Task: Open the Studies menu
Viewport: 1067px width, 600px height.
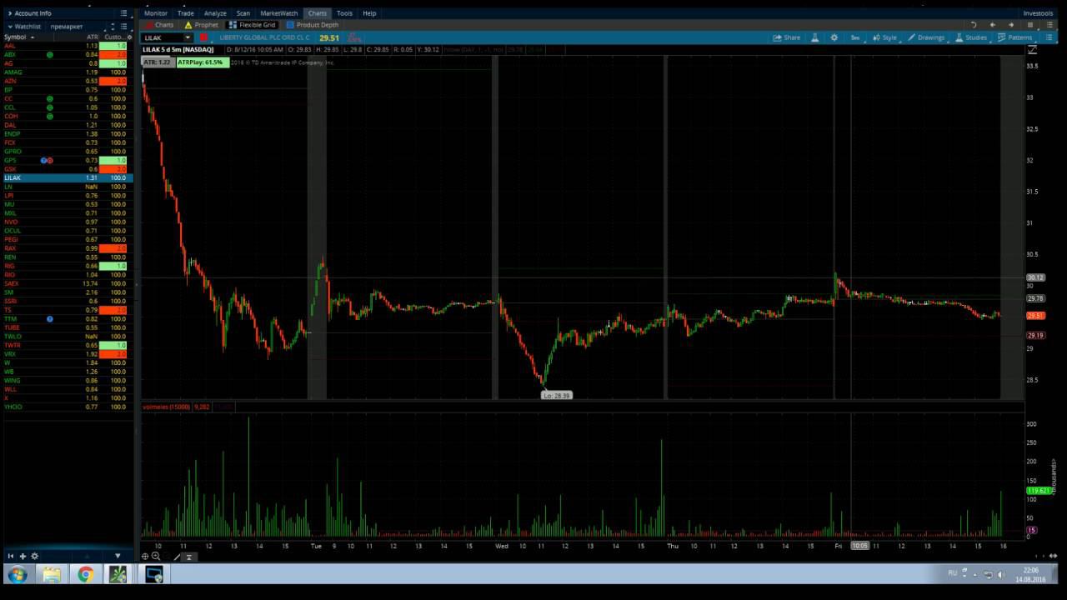Action: (x=971, y=37)
